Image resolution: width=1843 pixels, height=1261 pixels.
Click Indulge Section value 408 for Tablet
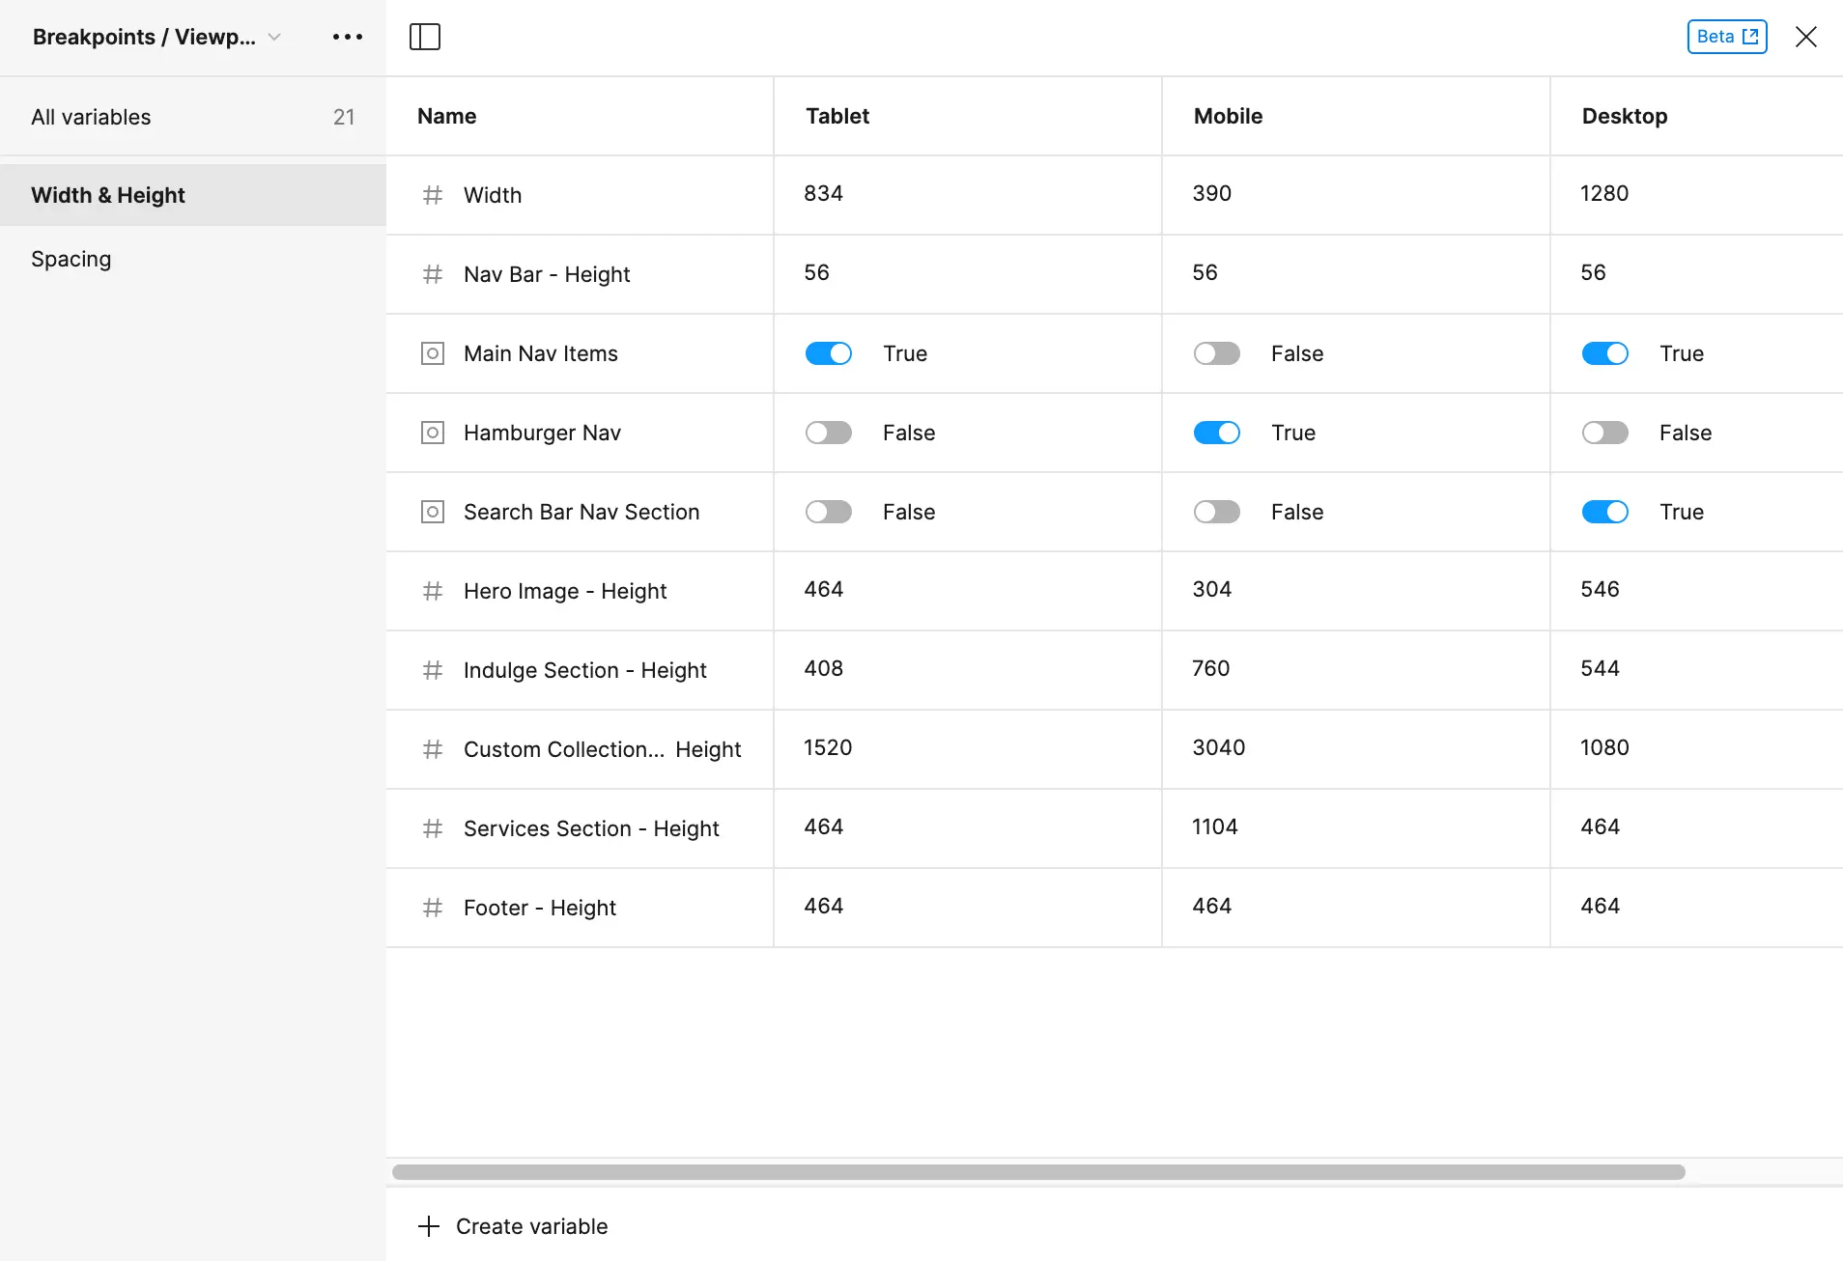point(823,668)
